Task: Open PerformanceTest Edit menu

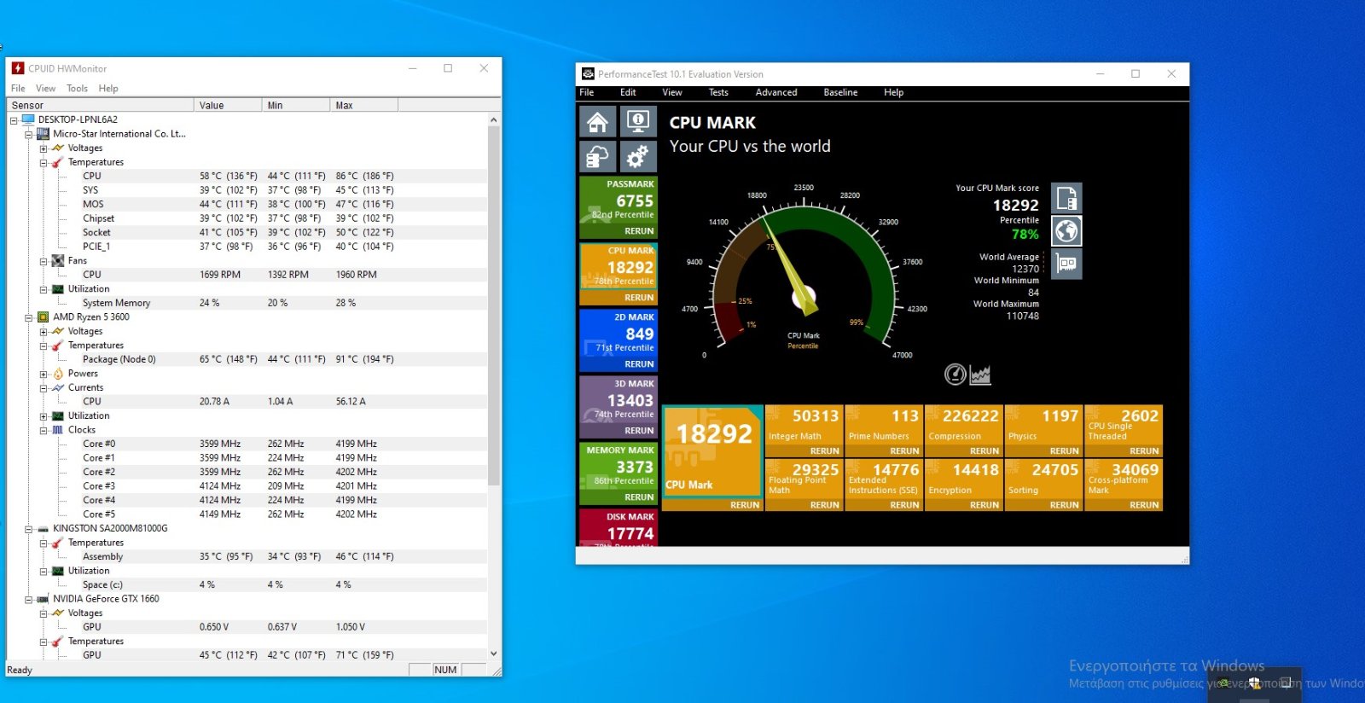Action: tap(628, 92)
